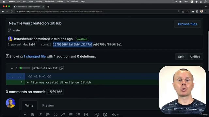Screen dimensions: 209x117
Task: Expand the hidden diff lines above the hunk
Action: pos(15,77)
